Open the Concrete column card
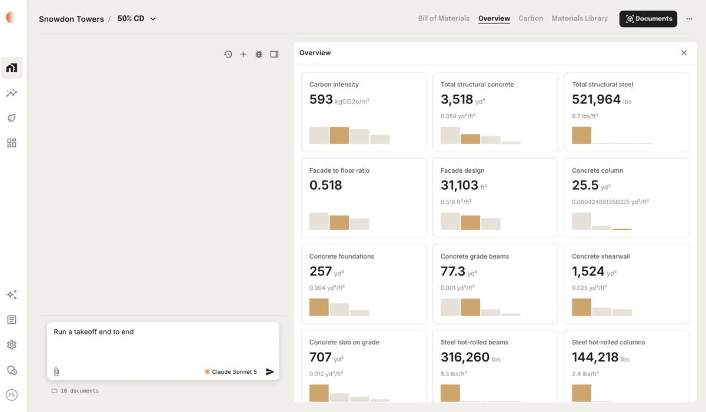 (627, 198)
